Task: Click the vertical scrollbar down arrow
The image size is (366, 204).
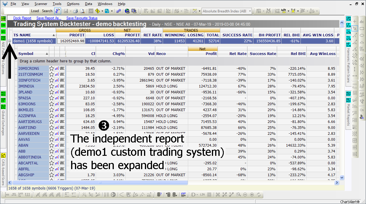Action: (342, 177)
